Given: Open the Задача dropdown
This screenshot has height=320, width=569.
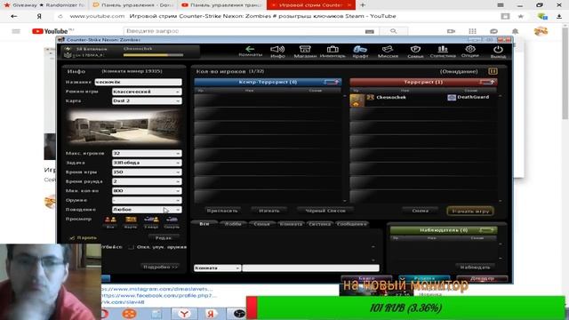Looking at the screenshot, I should [x=147, y=163].
